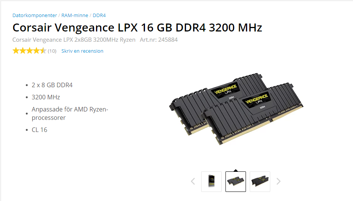Click the previous image arrow in gallery
Viewport: 353px width, 201px height.
193,181
